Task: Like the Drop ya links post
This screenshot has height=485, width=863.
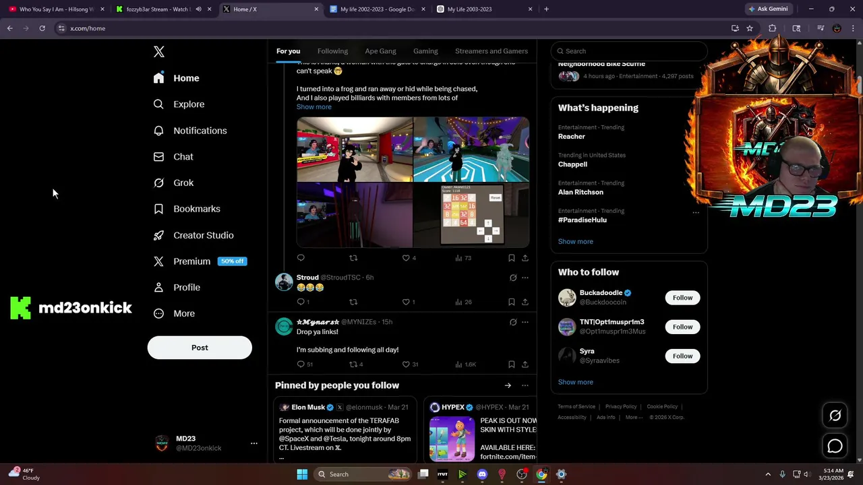Action: [x=410, y=364]
